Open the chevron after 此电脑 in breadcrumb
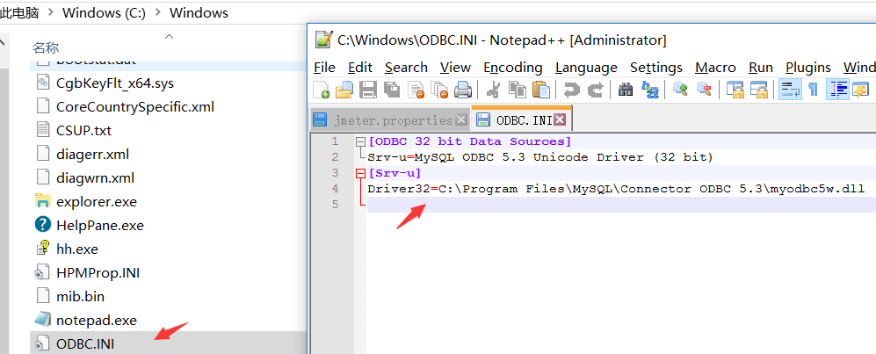This screenshot has height=354, width=876. [51, 13]
